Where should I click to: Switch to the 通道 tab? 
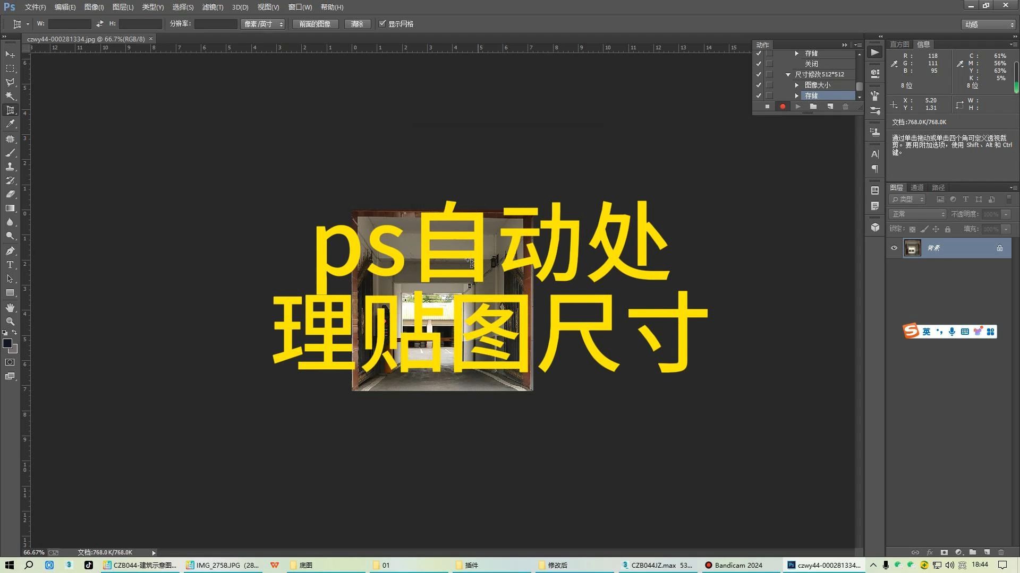click(x=917, y=187)
